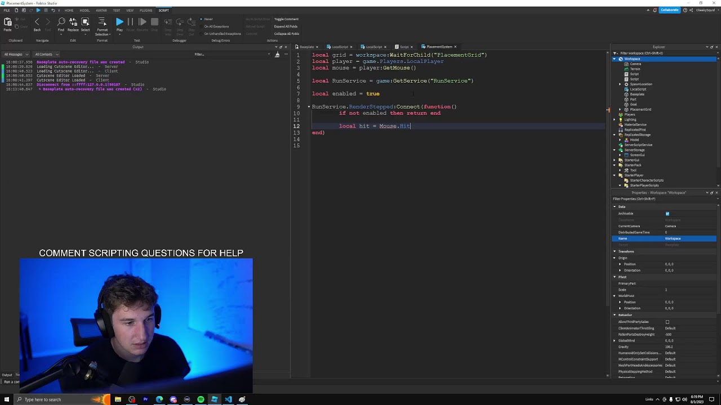Open the Replace text tool
Viewport: 721px width, 405px height.
coord(73,23)
